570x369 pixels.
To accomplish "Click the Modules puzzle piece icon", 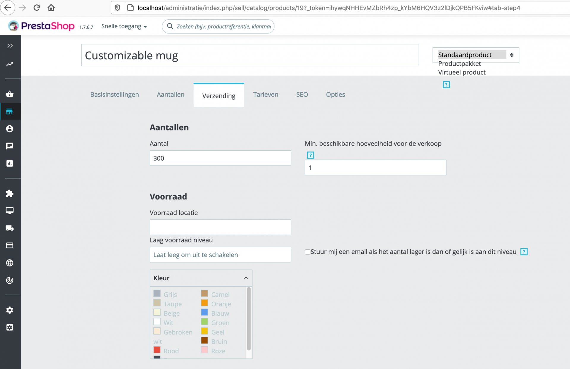I will (x=9, y=194).
